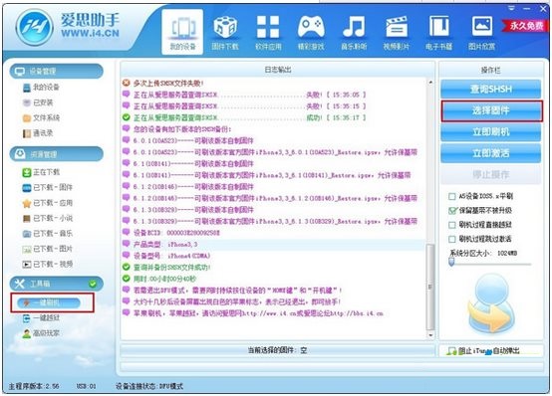Select log row 多次上传SHSH文件失败!
The height and width of the screenshot is (396, 552).
[274, 84]
